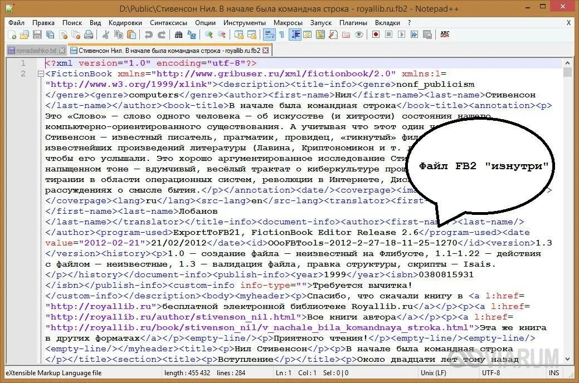Run macro multiple times icon

pos(414,35)
